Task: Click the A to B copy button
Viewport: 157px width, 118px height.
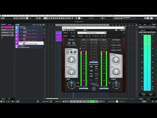Action: pos(96,36)
